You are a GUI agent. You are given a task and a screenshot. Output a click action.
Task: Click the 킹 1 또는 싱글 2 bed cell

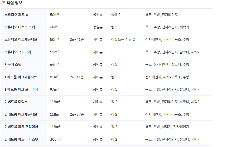pyautogui.click(x=123, y=39)
